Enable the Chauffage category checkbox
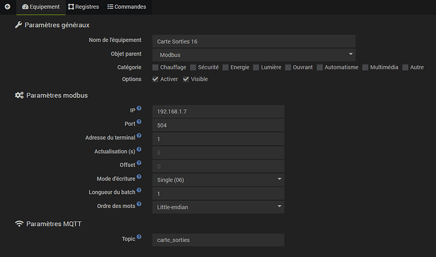The image size is (436, 257). coord(155,67)
